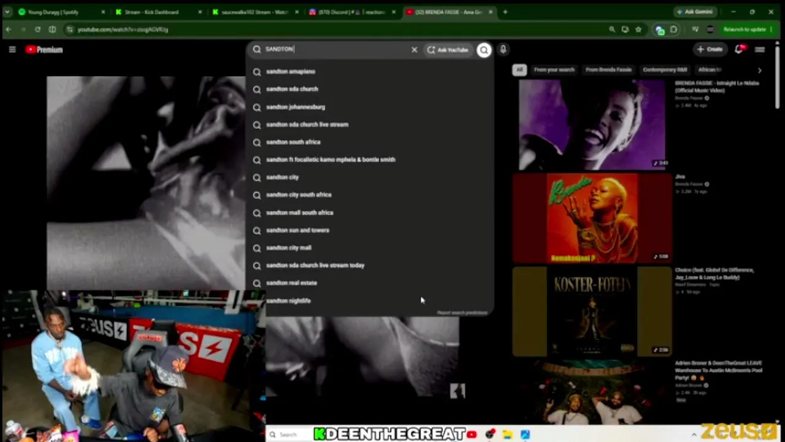Open the blue app icon right of File Explorer in taskbar
This screenshot has width=785, height=442.
click(525, 435)
